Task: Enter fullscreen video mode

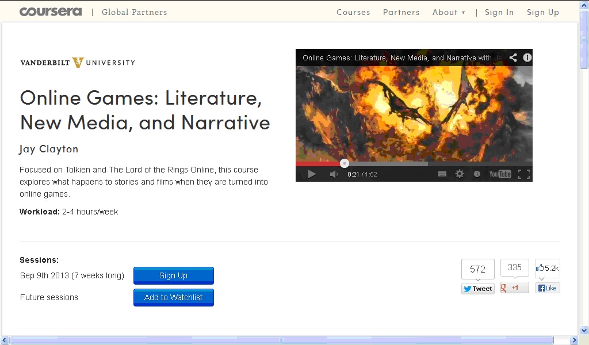Action: (x=523, y=174)
